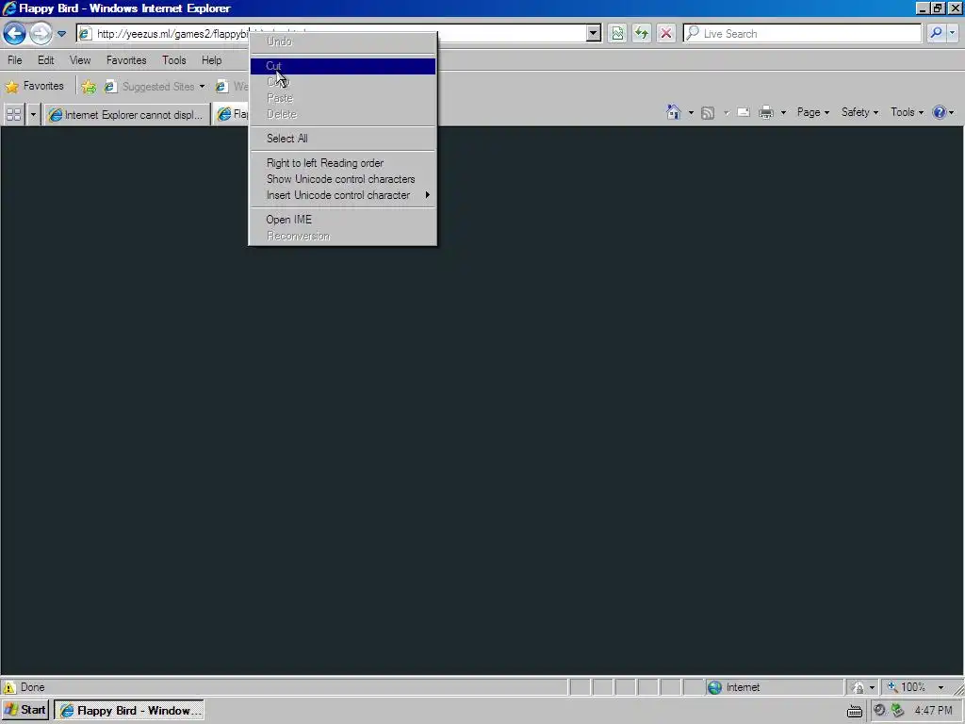The width and height of the screenshot is (965, 724).
Task: Click the system tray network icon
Action: click(x=898, y=711)
